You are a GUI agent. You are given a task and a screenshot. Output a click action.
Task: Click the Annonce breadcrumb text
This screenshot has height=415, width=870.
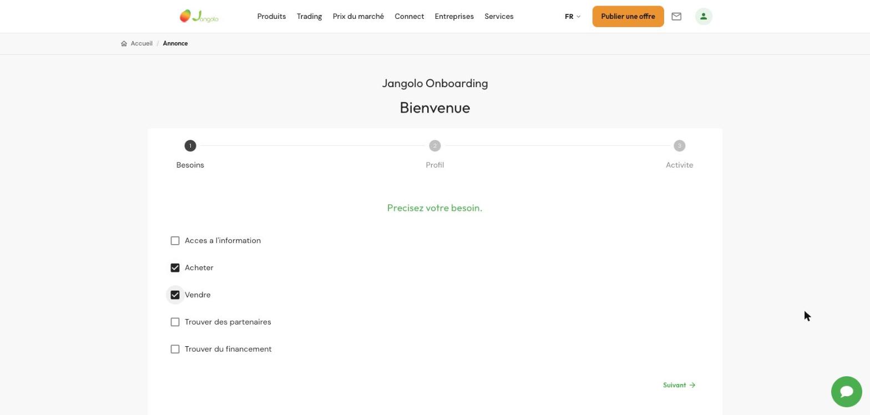(175, 44)
